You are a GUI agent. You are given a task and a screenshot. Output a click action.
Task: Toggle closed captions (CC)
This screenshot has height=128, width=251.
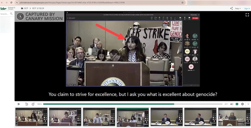237,104
